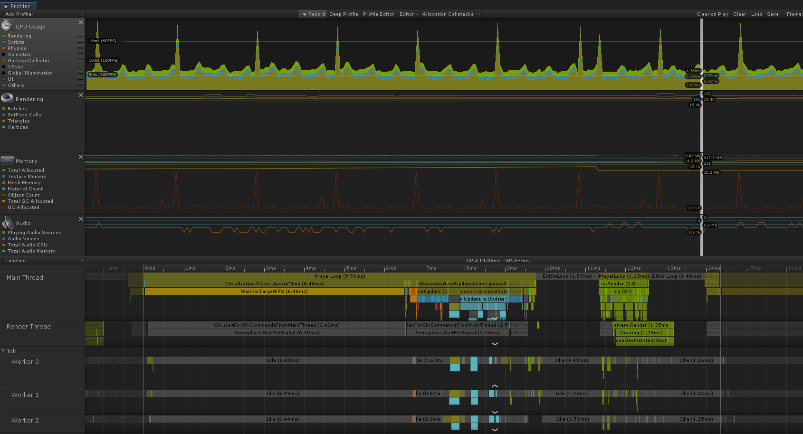Click the CPU:14.36ms readout
803x434 pixels.
483,261
